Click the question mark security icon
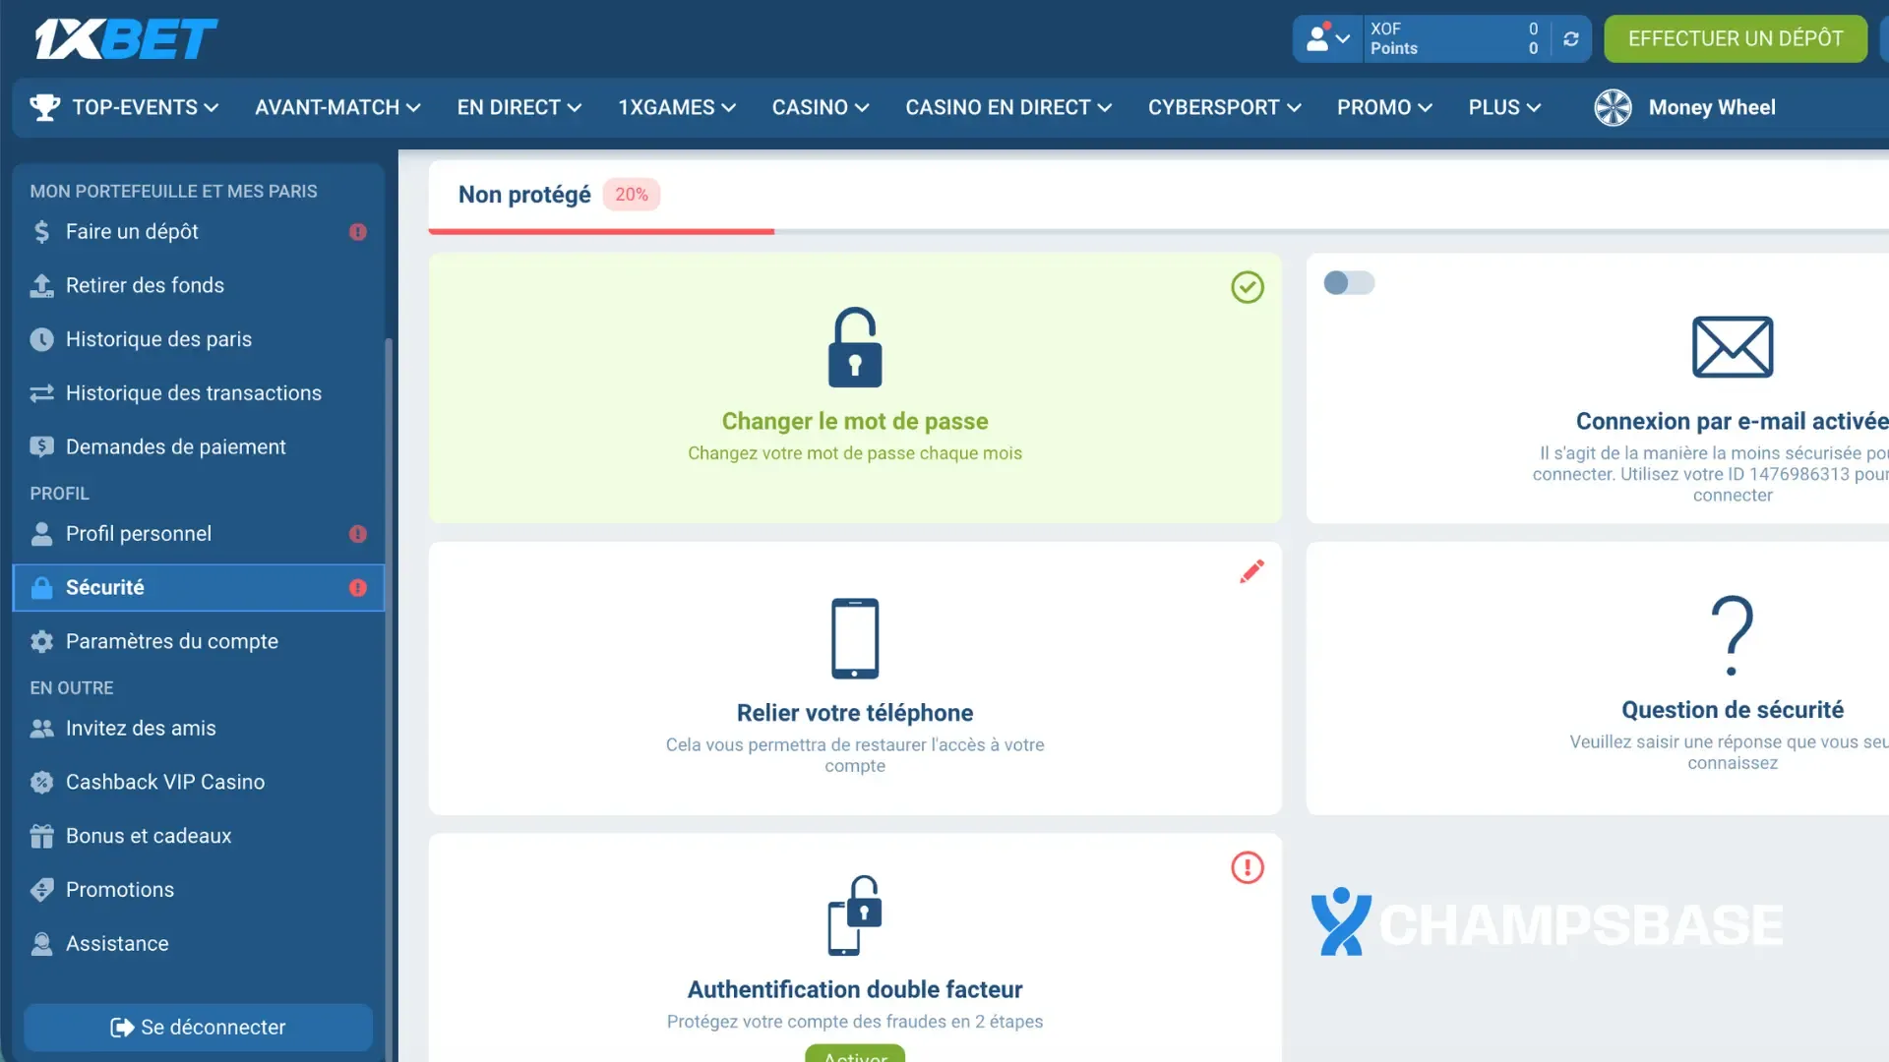Viewport: 1889px width, 1062px height. tap(1732, 635)
